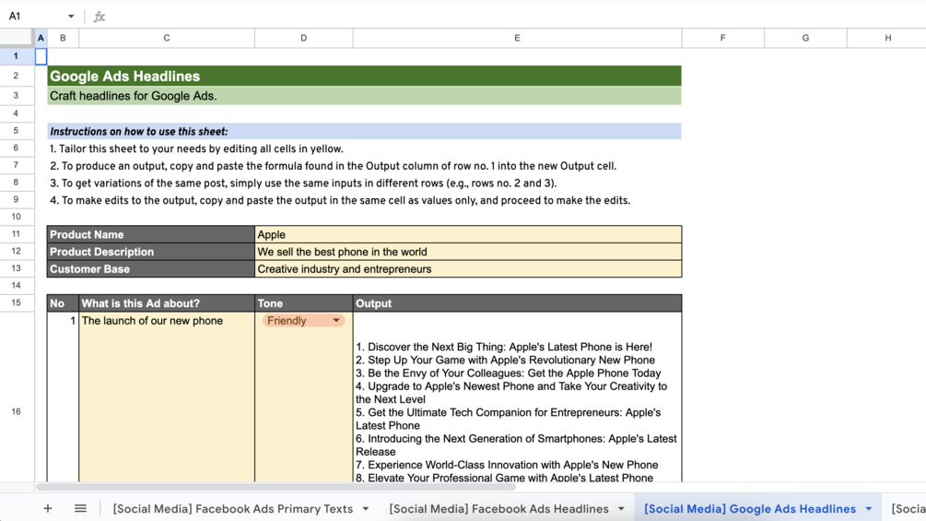Click the Customer Base label cell
Image resolution: width=926 pixels, height=521 pixels.
[x=151, y=268]
